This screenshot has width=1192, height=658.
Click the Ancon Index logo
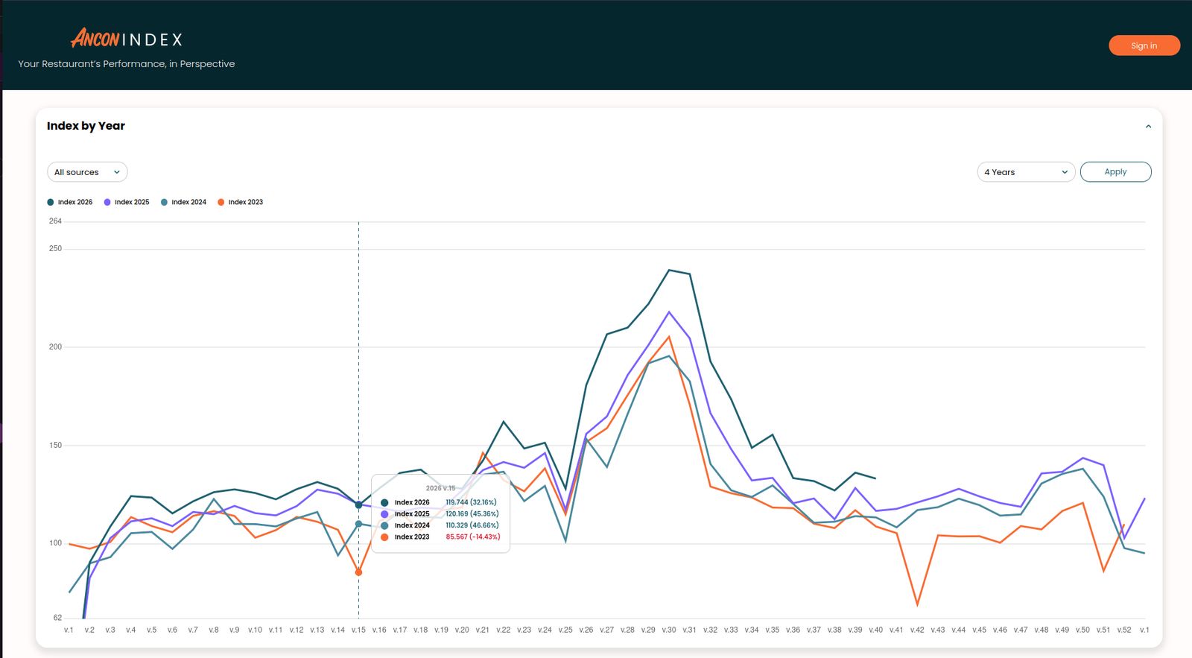click(x=127, y=38)
